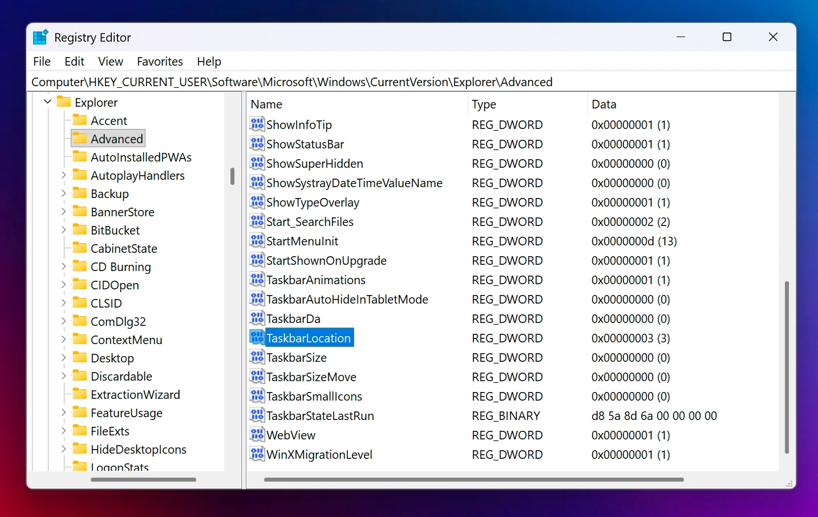Viewport: 818px width, 517px height.
Task: Click the ShowTypeOverlay value icon
Action: (257, 201)
